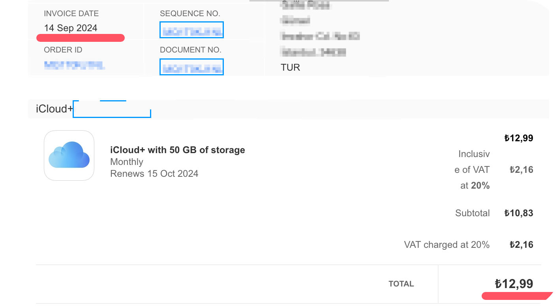Click iCloud+ with 50 GB of storage title
This screenshot has height=307, width=559.
coord(178,150)
